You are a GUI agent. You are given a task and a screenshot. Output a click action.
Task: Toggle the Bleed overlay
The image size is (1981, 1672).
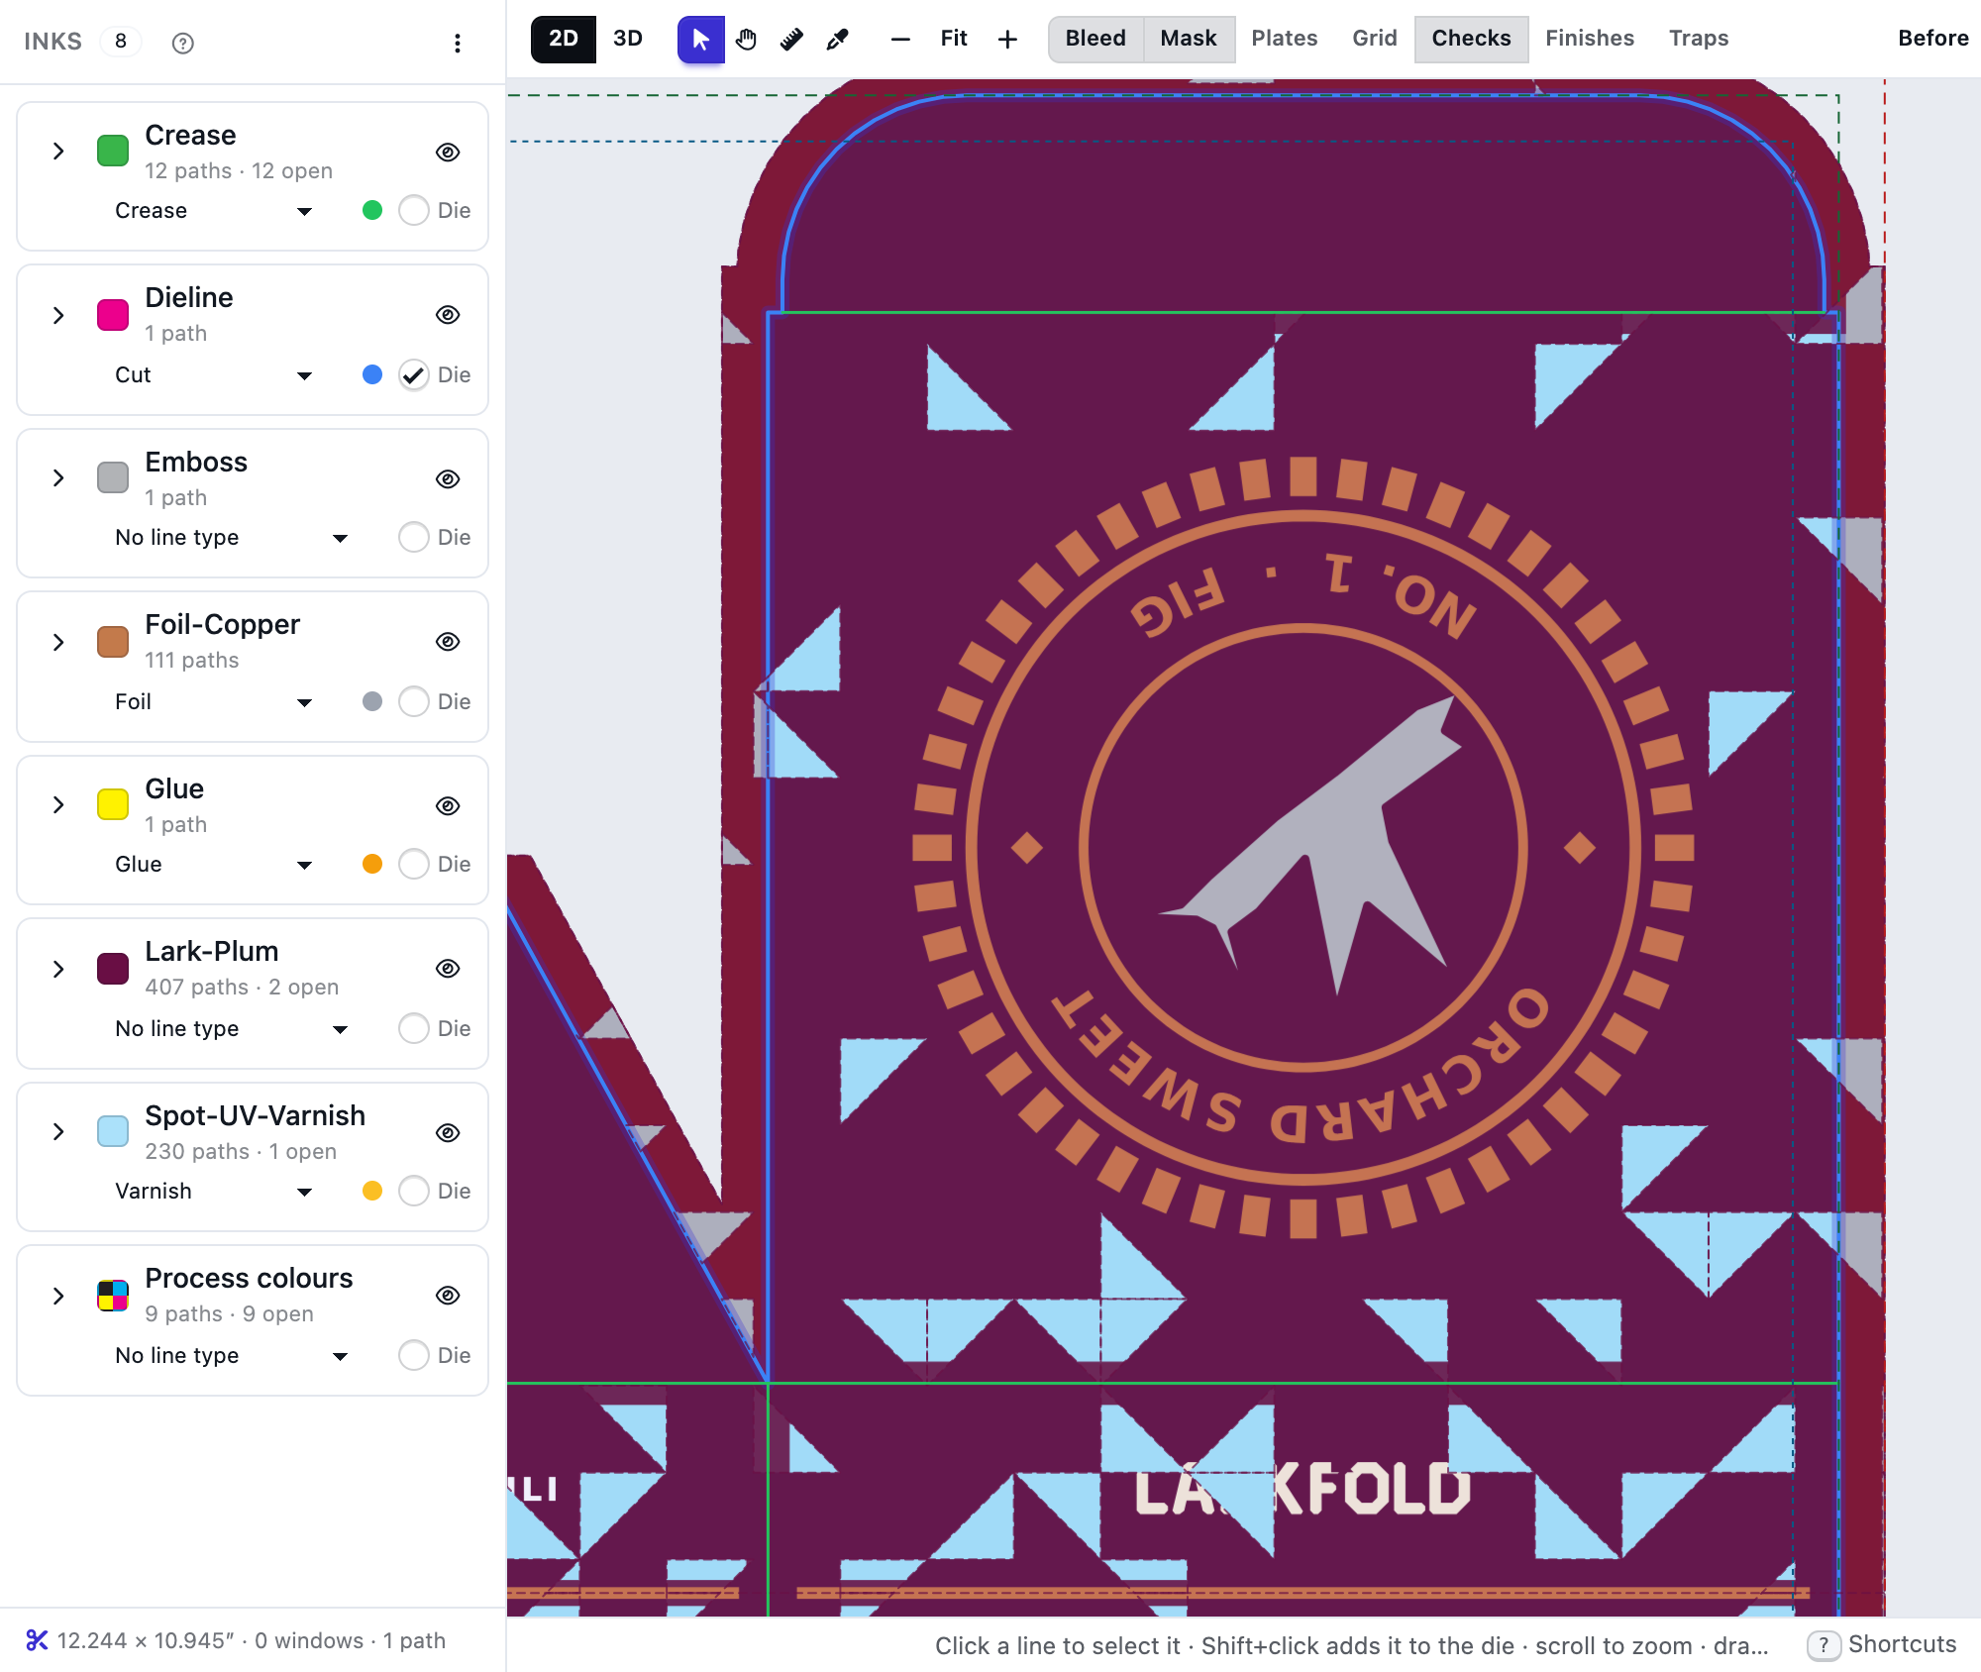click(1095, 39)
